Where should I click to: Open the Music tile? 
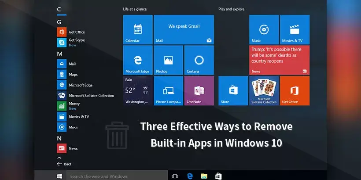point(264,29)
